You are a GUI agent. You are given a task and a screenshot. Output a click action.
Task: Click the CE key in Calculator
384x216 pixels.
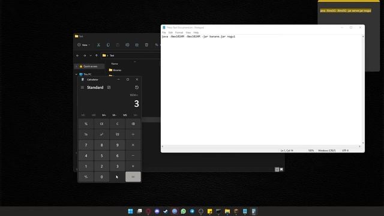(x=101, y=124)
